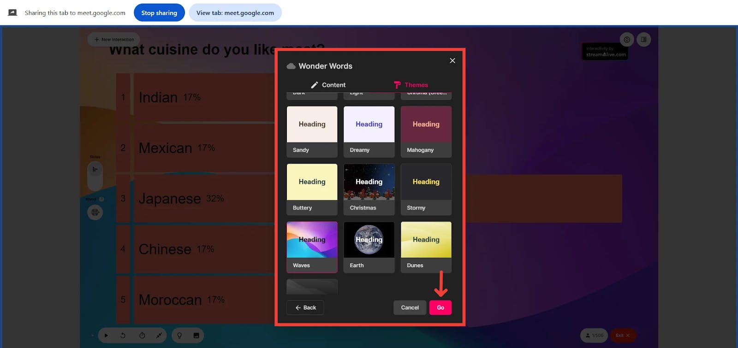
Task: Click the Wonder Words dialog title
Action: tap(325, 66)
